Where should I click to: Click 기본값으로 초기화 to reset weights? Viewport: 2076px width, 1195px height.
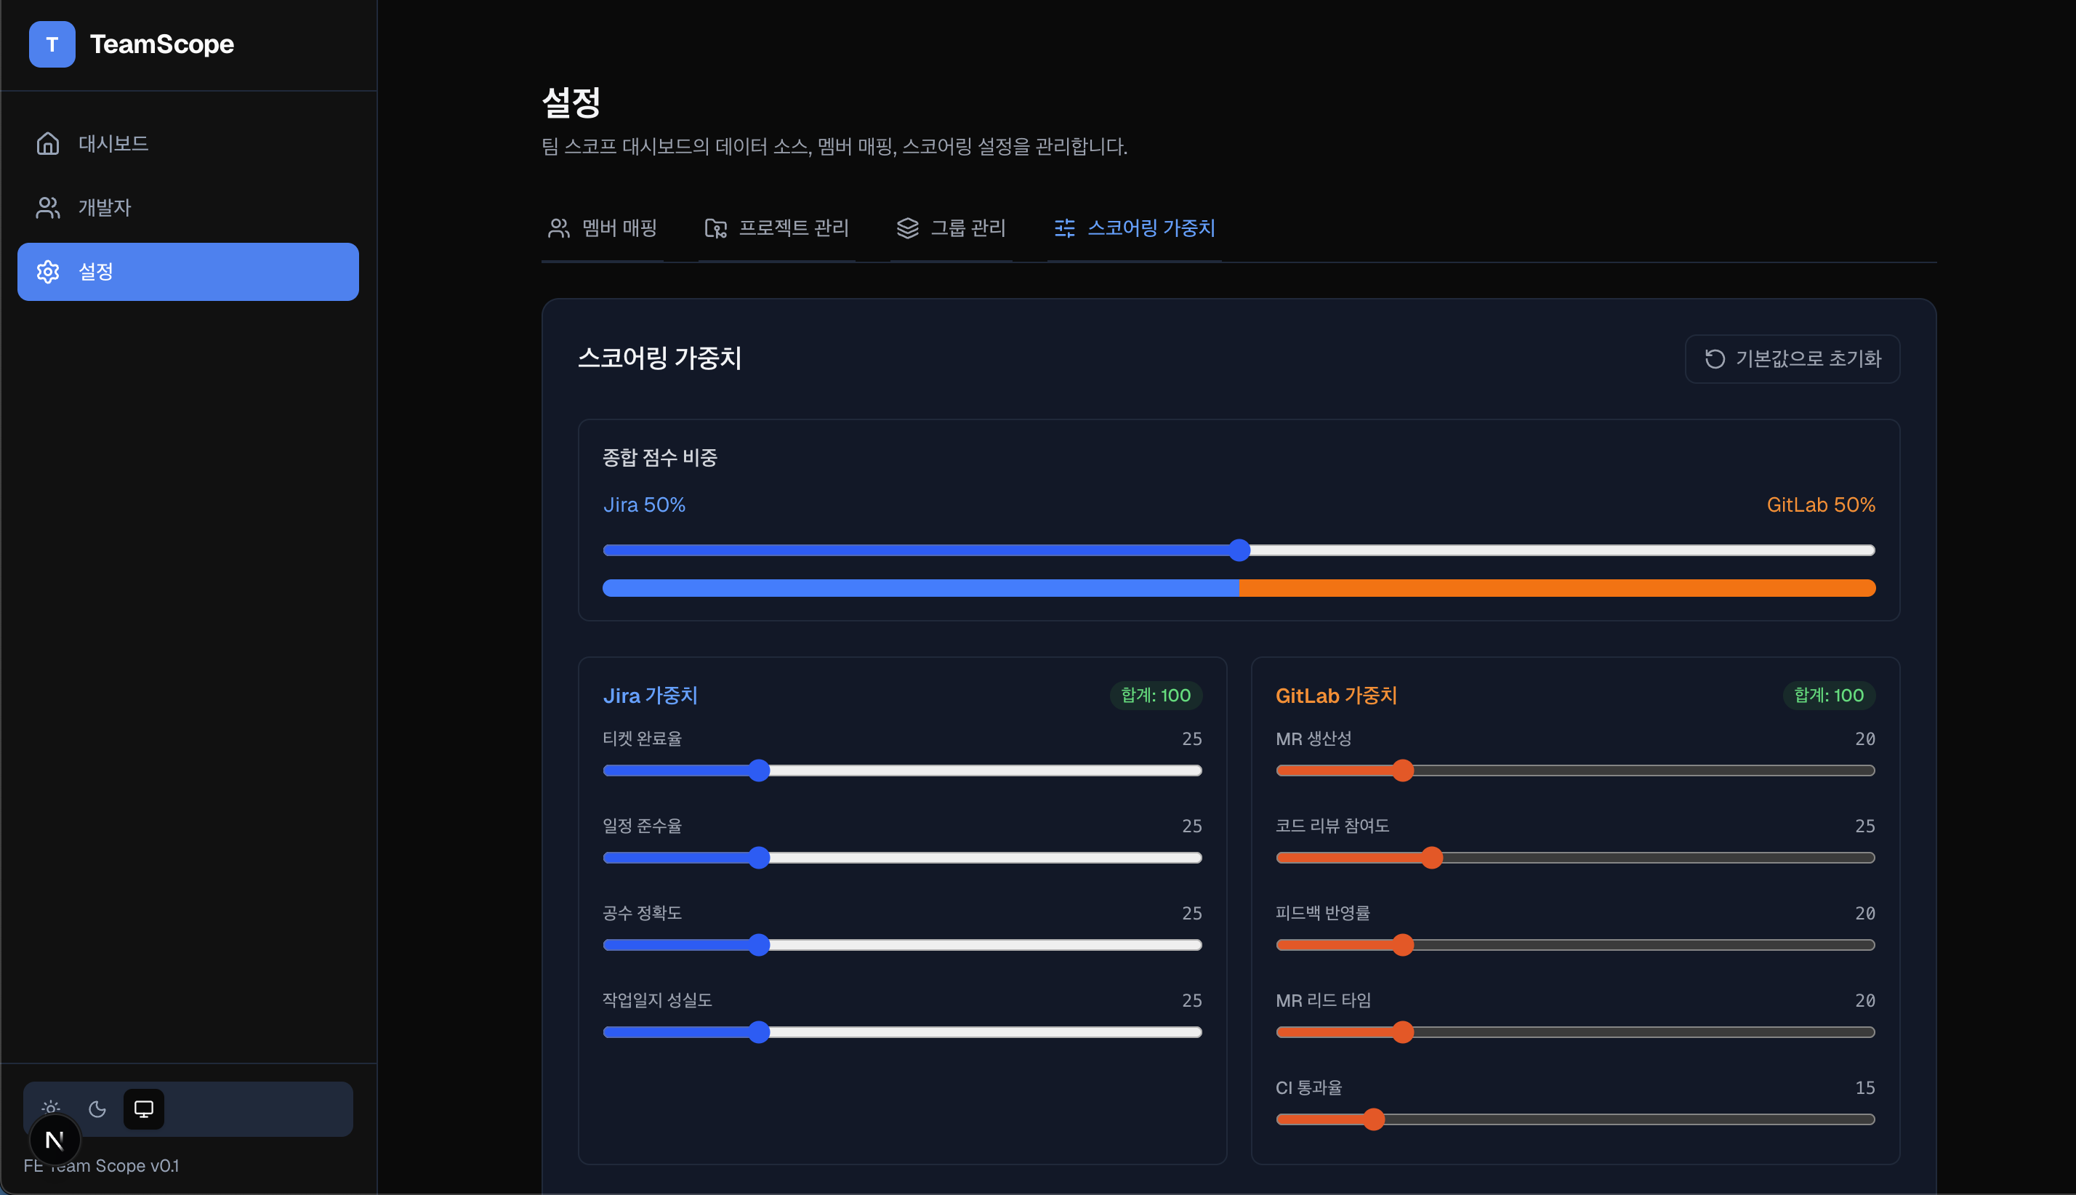[1791, 358]
